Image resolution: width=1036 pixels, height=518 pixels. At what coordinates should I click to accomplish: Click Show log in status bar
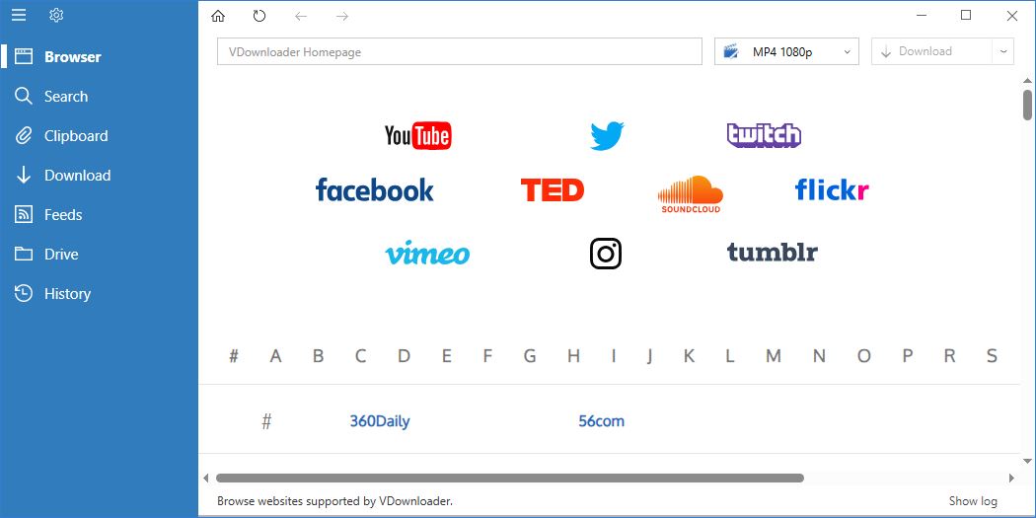(973, 501)
